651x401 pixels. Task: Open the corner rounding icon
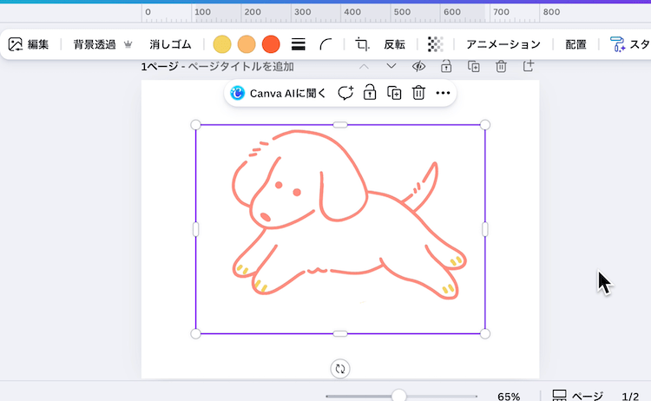[325, 44]
